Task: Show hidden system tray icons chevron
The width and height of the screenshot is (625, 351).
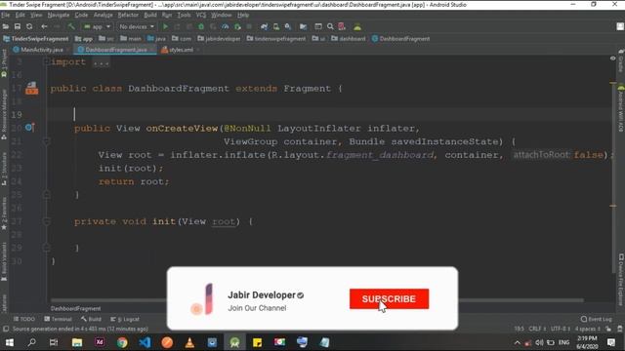Action: (x=517, y=342)
